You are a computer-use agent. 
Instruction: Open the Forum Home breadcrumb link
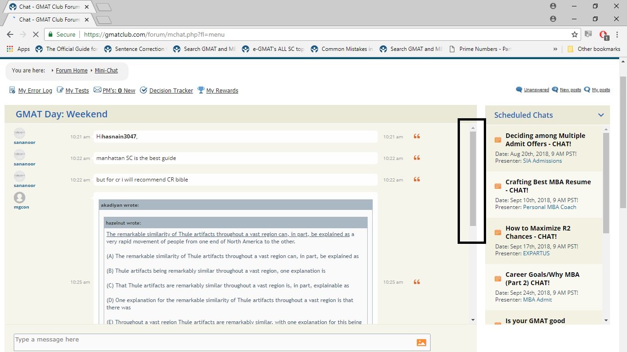pyautogui.click(x=71, y=70)
